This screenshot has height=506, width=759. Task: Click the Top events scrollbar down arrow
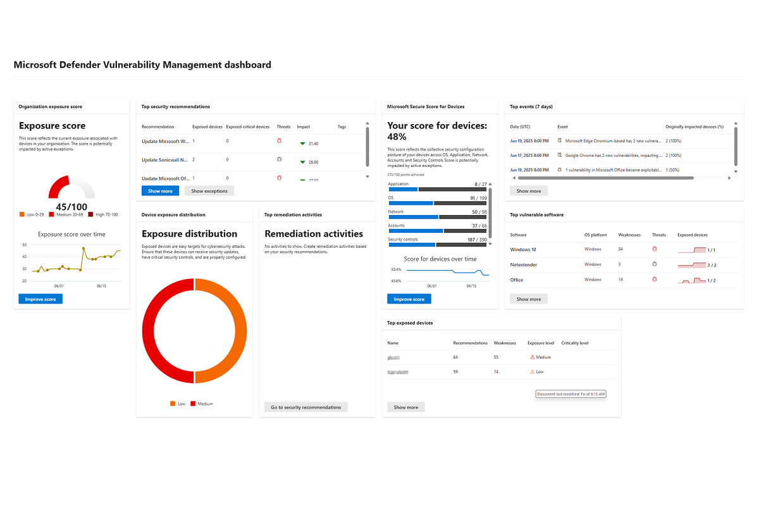pyautogui.click(x=736, y=171)
